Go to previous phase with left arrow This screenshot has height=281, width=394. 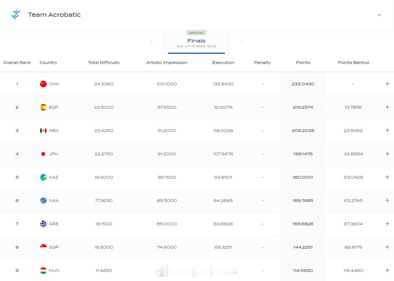pyautogui.click(x=151, y=42)
